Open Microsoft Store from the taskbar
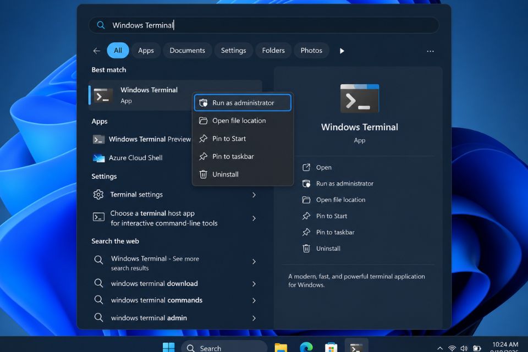The height and width of the screenshot is (352, 528). (x=331, y=348)
